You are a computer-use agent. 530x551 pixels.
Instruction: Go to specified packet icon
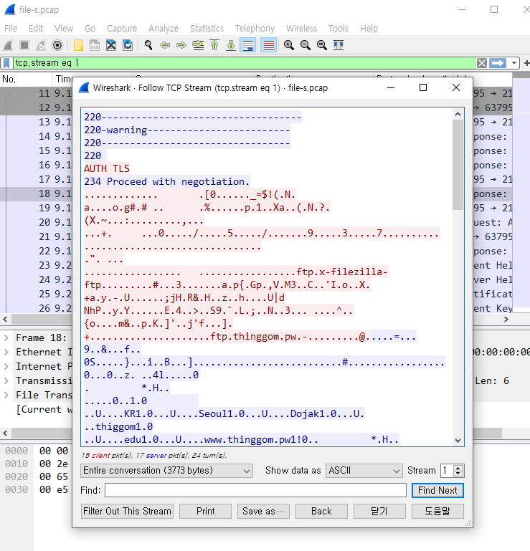pyautogui.click(x=198, y=45)
